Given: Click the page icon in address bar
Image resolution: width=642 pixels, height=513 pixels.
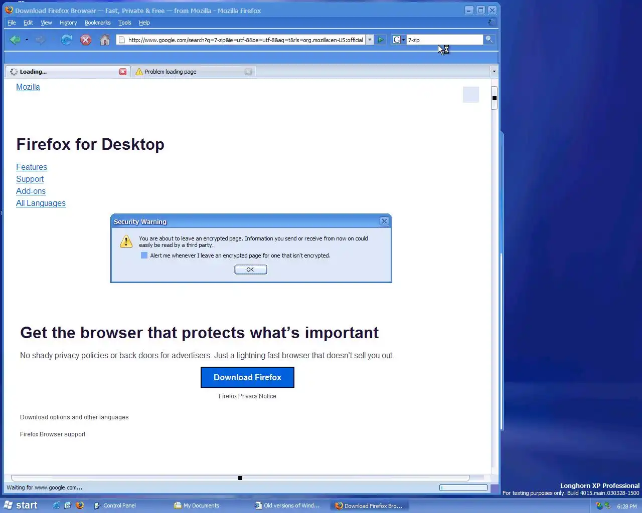Looking at the screenshot, I should pyautogui.click(x=121, y=40).
